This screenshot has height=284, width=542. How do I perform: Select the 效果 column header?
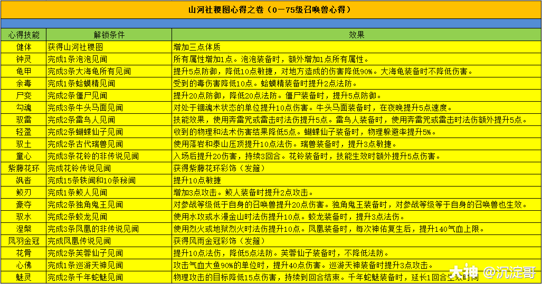click(x=356, y=35)
